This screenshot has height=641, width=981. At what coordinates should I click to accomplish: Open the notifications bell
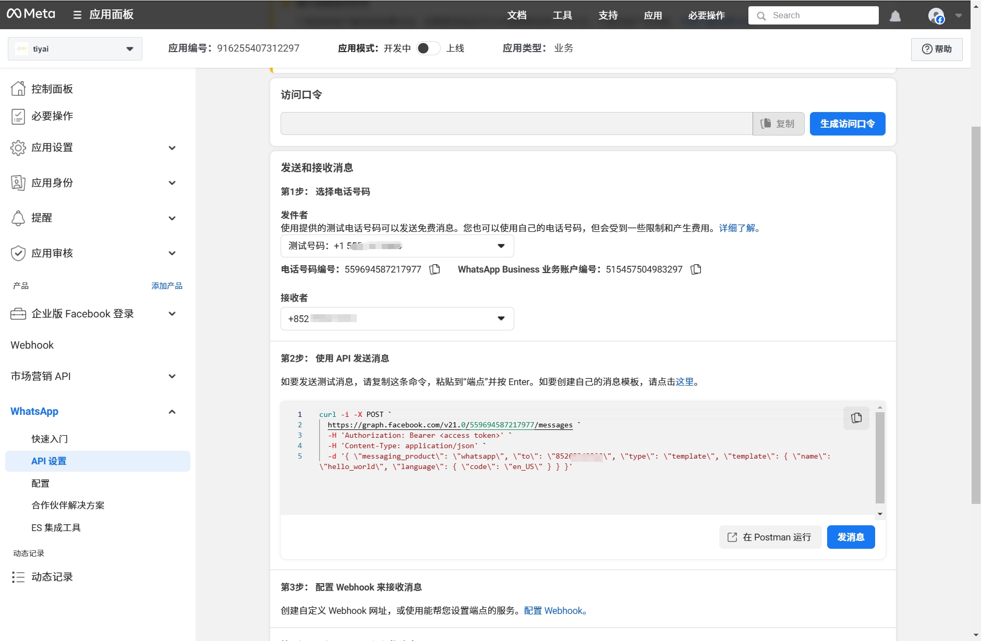coord(895,16)
